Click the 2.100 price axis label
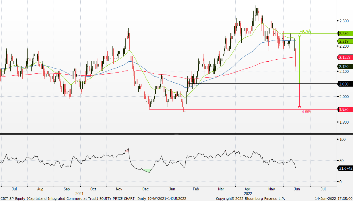Viewport: 353px width, 201px height. pyautogui.click(x=344, y=71)
